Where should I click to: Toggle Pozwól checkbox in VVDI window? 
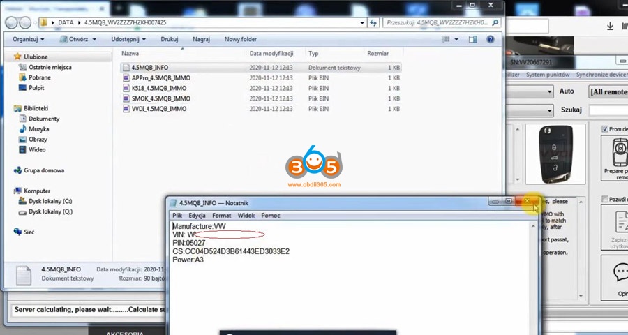point(605,199)
